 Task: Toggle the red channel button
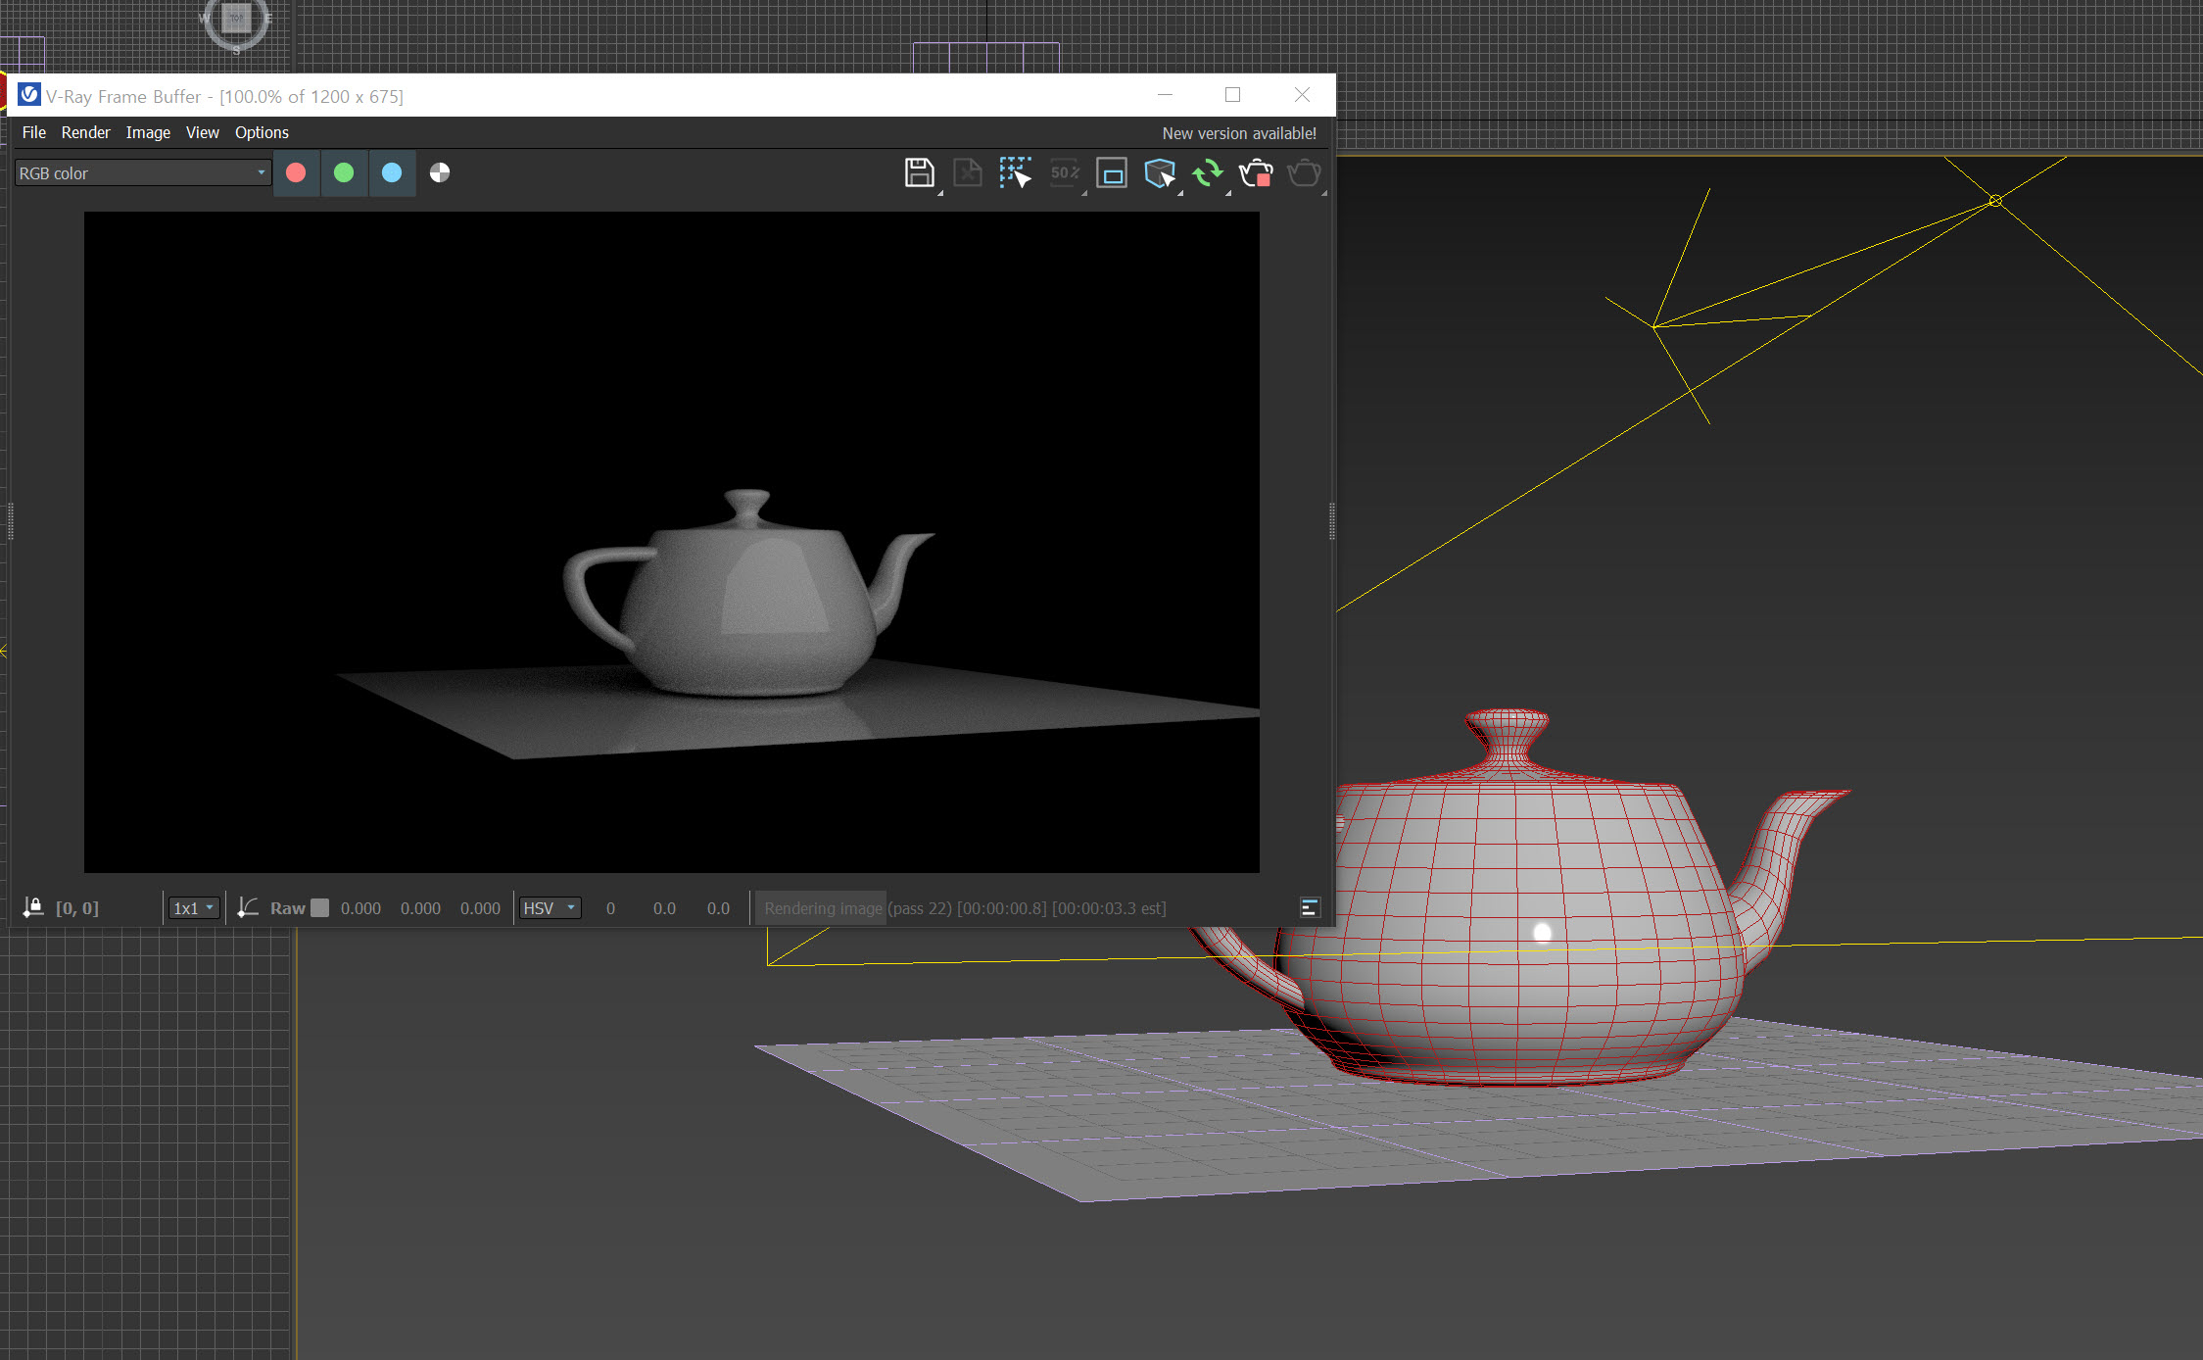point(296,173)
